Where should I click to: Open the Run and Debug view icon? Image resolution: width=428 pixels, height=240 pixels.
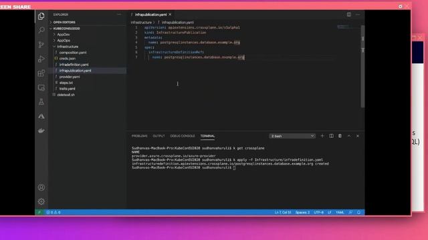41,59
